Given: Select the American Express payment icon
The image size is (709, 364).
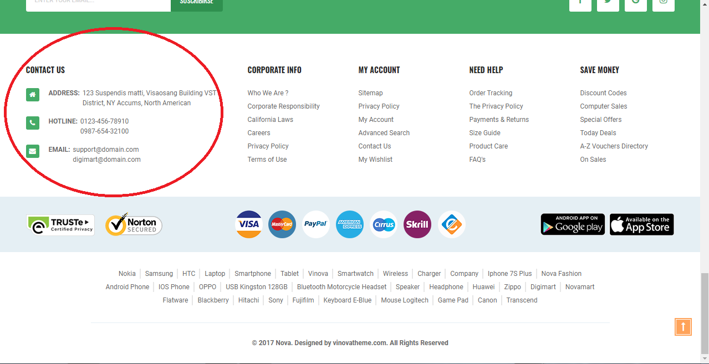Looking at the screenshot, I should pyautogui.click(x=350, y=224).
